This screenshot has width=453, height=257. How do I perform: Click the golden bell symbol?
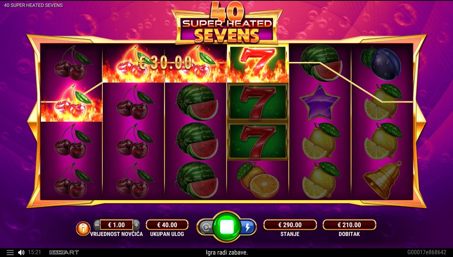click(381, 180)
